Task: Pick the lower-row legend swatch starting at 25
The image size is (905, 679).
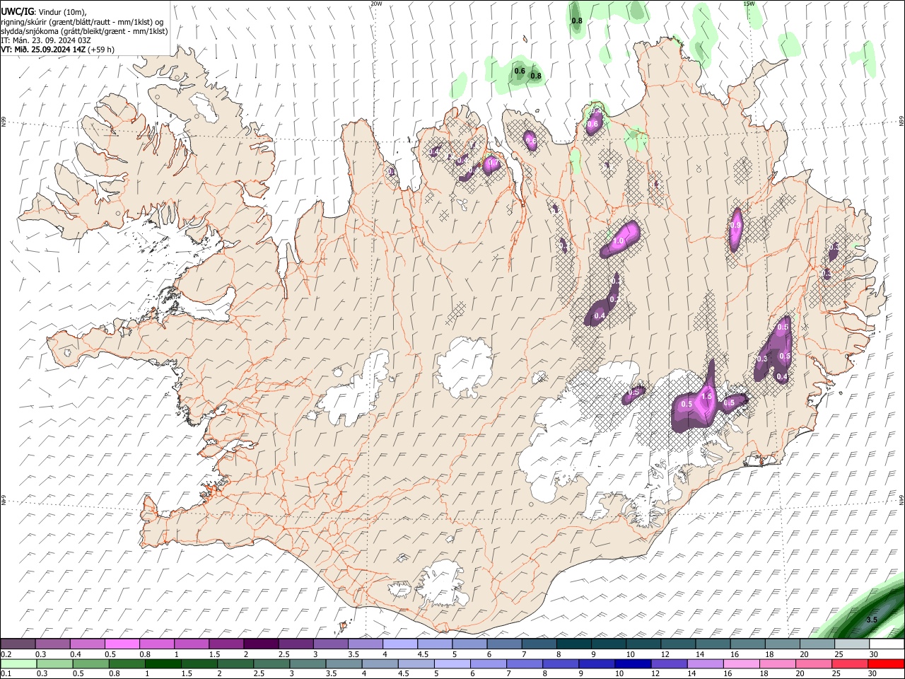Action: (x=848, y=663)
